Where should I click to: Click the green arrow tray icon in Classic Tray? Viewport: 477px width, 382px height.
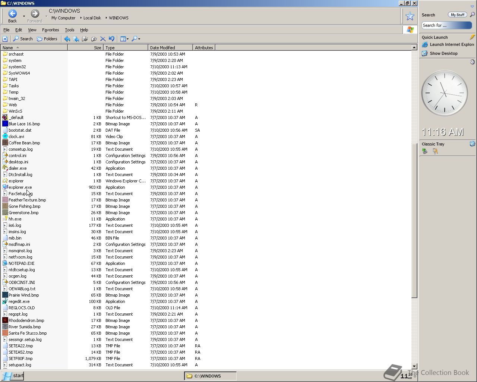[x=425, y=151]
